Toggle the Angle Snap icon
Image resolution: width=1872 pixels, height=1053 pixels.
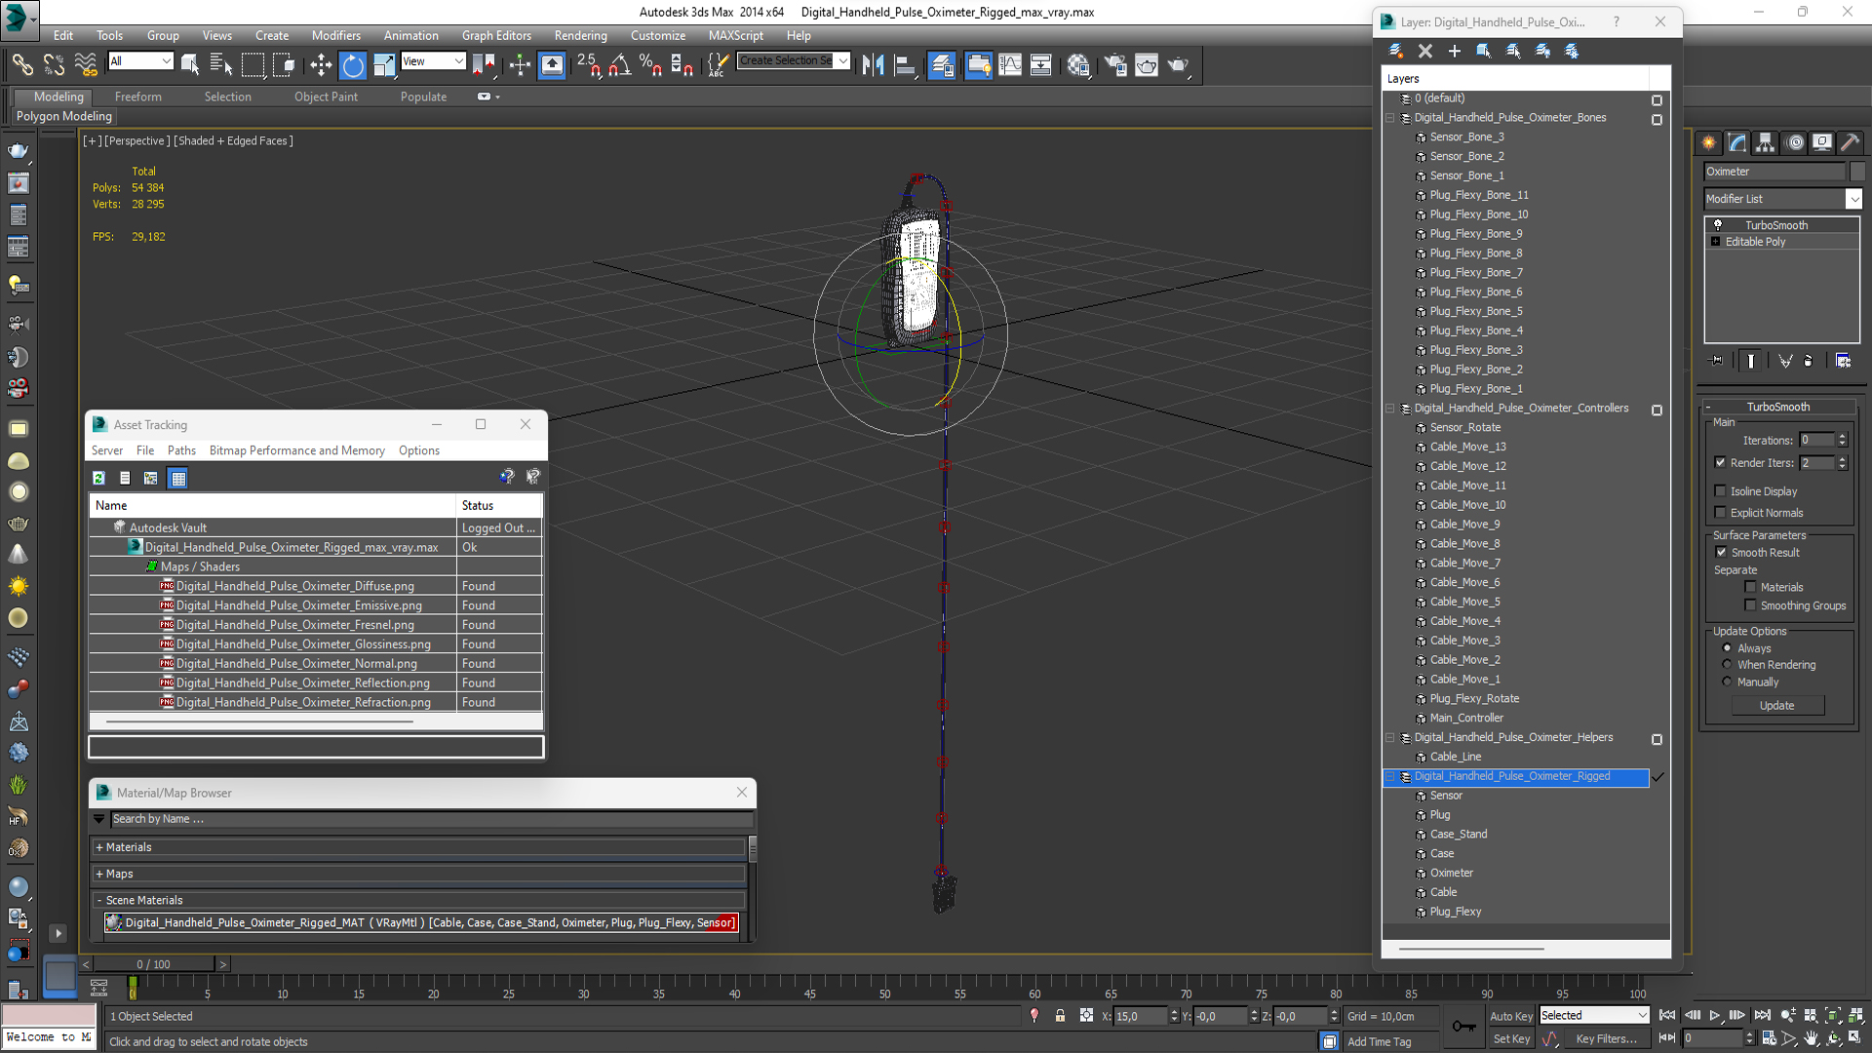pyautogui.click(x=619, y=65)
